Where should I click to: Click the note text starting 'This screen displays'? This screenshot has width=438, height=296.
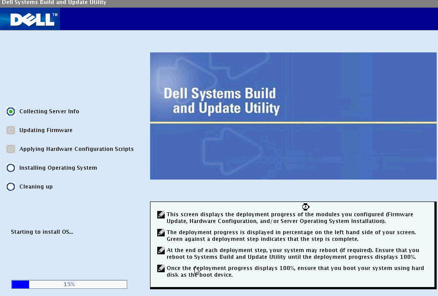coord(290,218)
